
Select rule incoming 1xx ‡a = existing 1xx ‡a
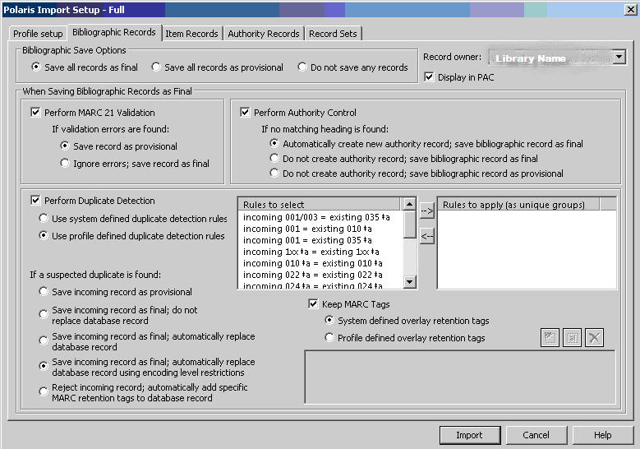pos(311,252)
